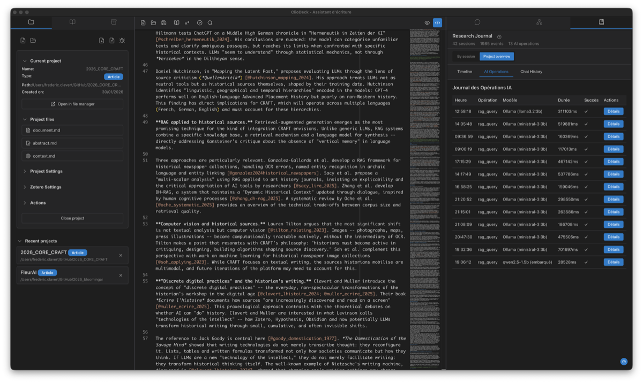Toggle the source code view button
643x383 pixels.
(438, 23)
